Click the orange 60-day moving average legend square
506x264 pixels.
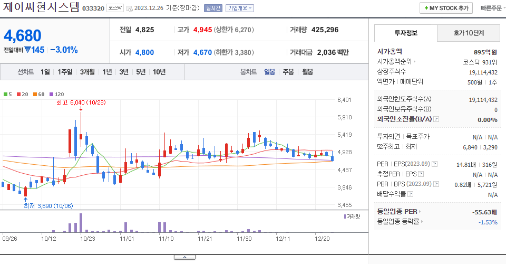point(35,95)
